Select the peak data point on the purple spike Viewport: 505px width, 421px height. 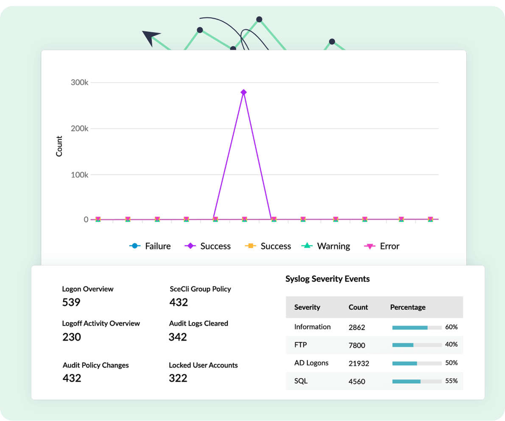pyautogui.click(x=243, y=92)
